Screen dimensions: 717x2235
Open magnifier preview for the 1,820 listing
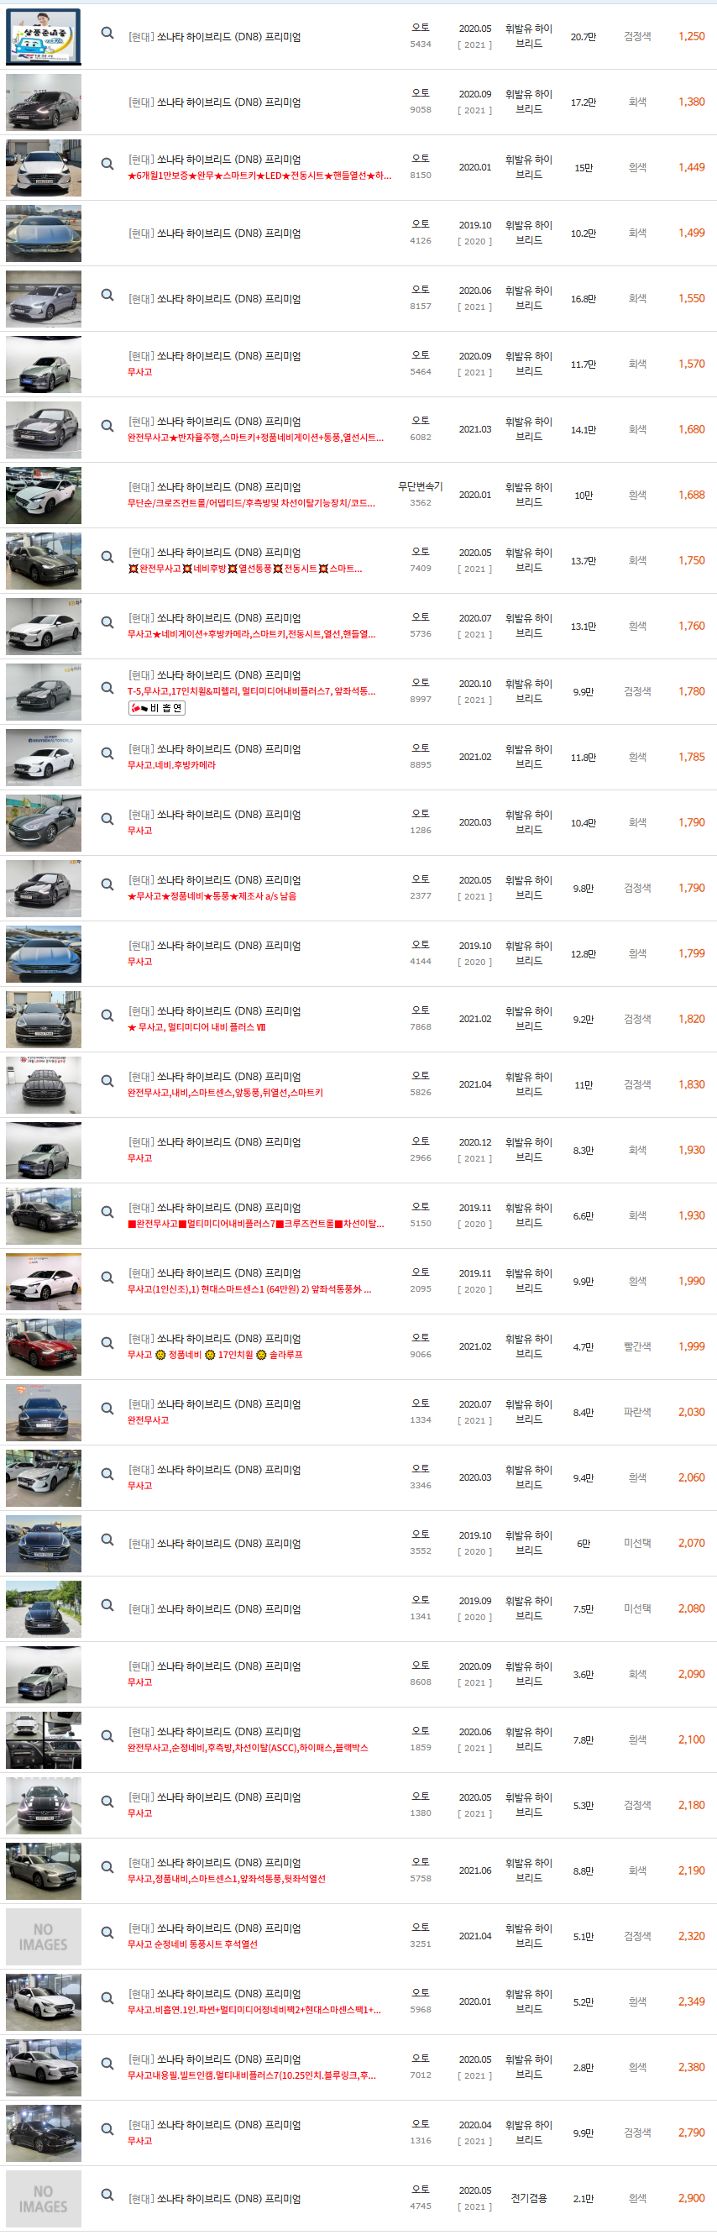click(x=107, y=1015)
